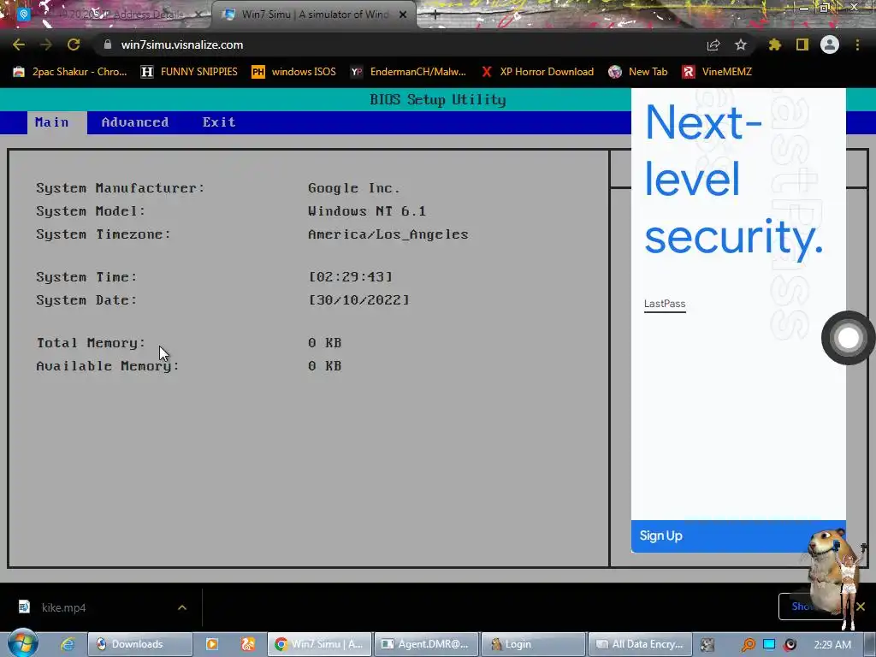Open the All Data Encry... taskbar window
Screen dimensions: 876x657
point(640,644)
